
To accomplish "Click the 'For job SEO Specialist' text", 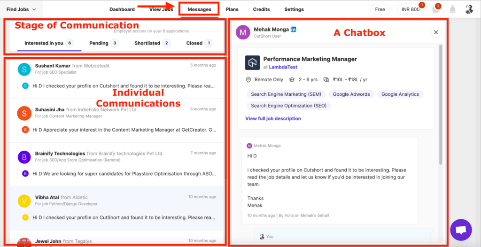I will coord(56,72).
